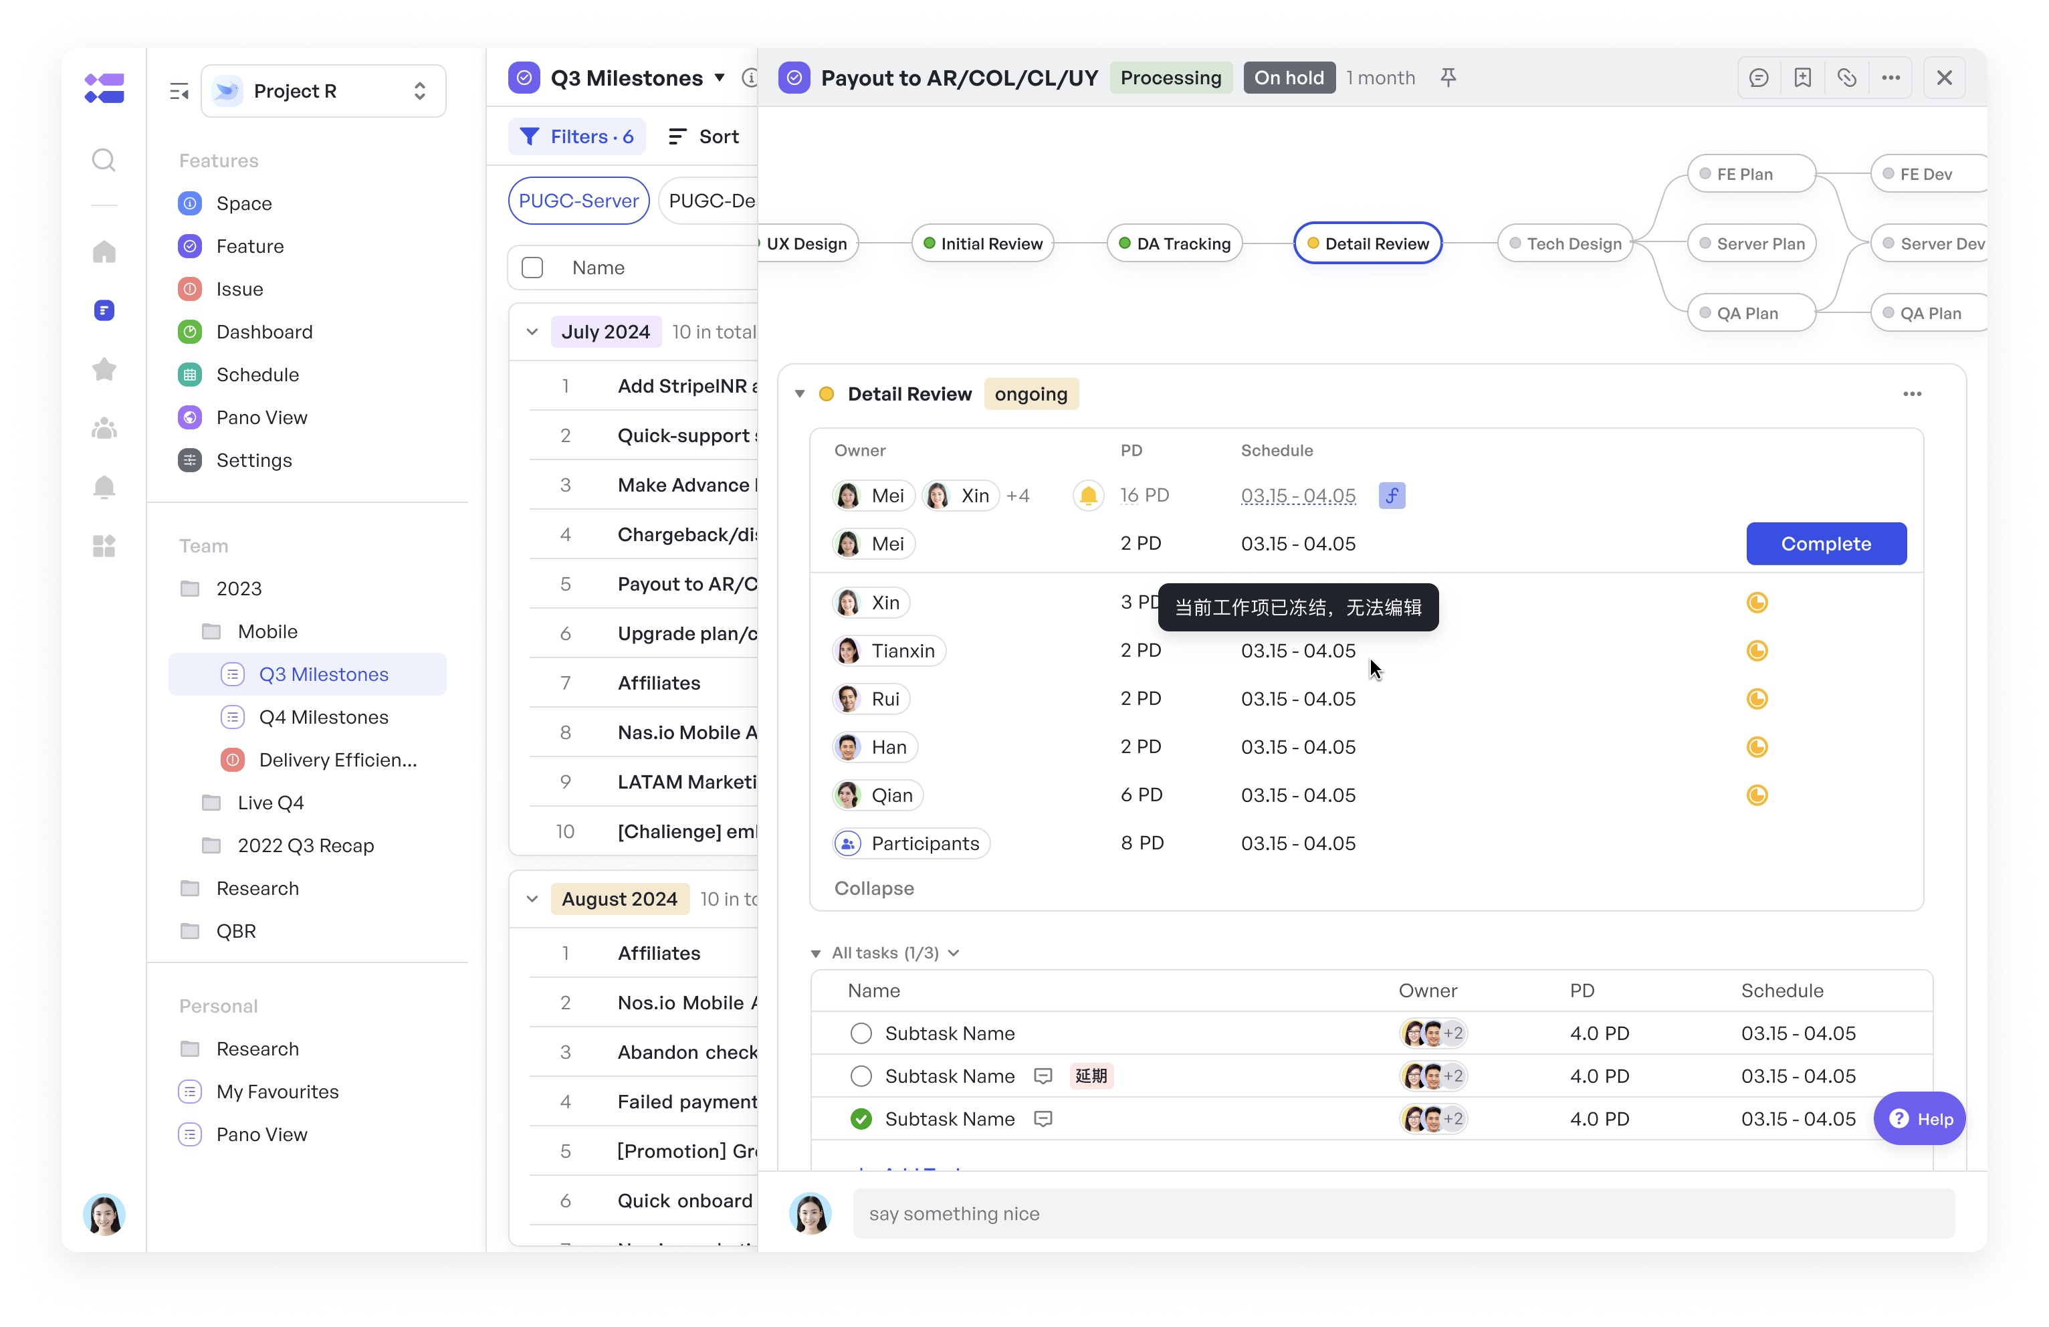Screen dimensions: 2049x1327
Task: Toggle the select-all checkbox beside Name
Action: coord(532,268)
